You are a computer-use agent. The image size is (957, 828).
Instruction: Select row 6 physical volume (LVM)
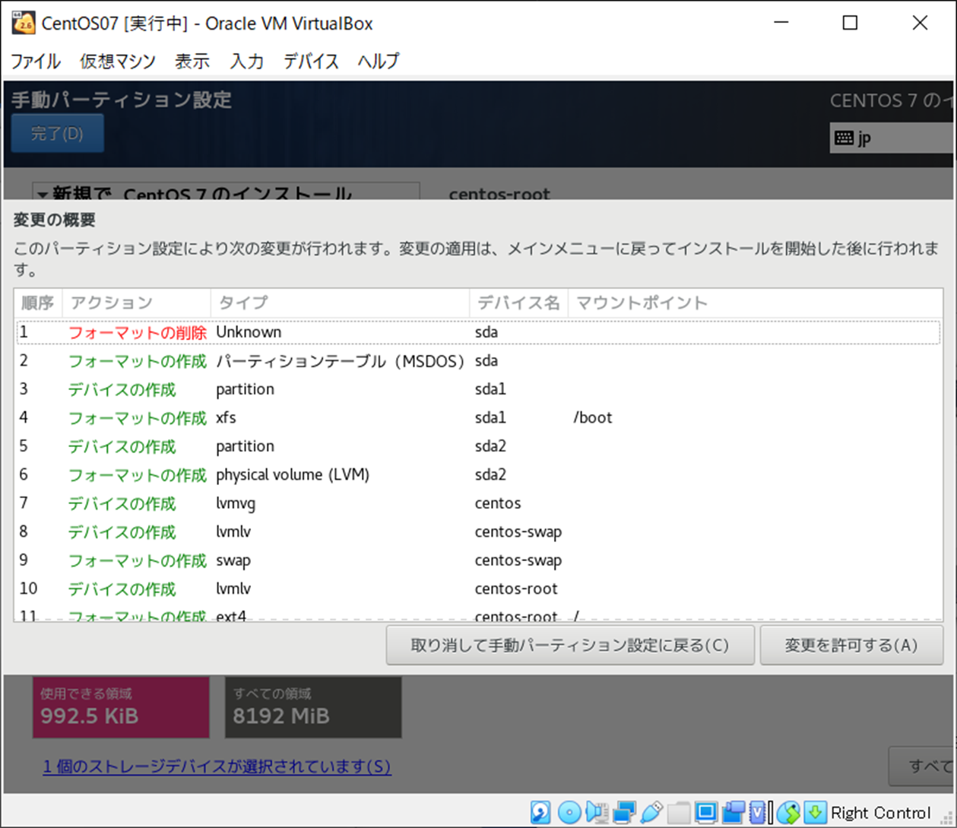click(478, 474)
